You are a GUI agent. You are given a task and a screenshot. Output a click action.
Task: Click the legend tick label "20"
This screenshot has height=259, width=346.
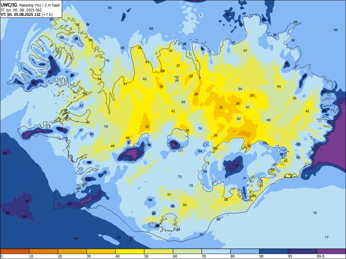60,256
